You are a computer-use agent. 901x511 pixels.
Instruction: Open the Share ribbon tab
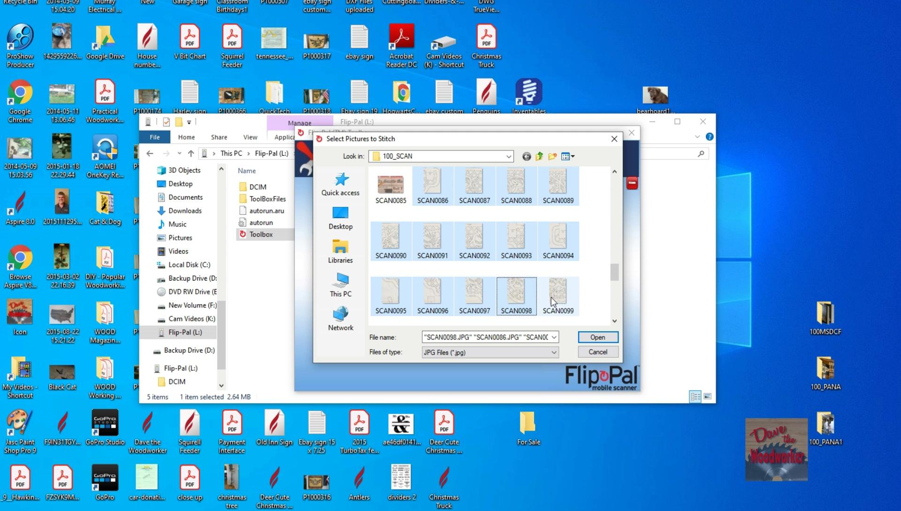coord(219,137)
